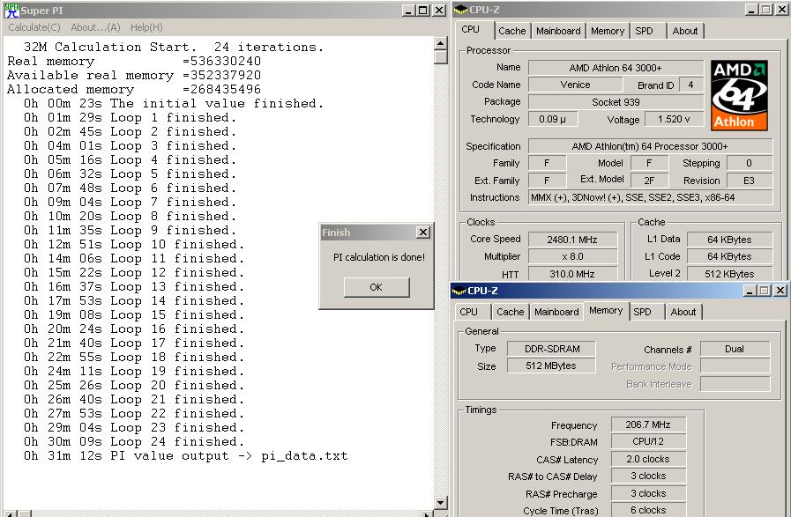Click the lower CPU-Z window title icon

[x=459, y=291]
